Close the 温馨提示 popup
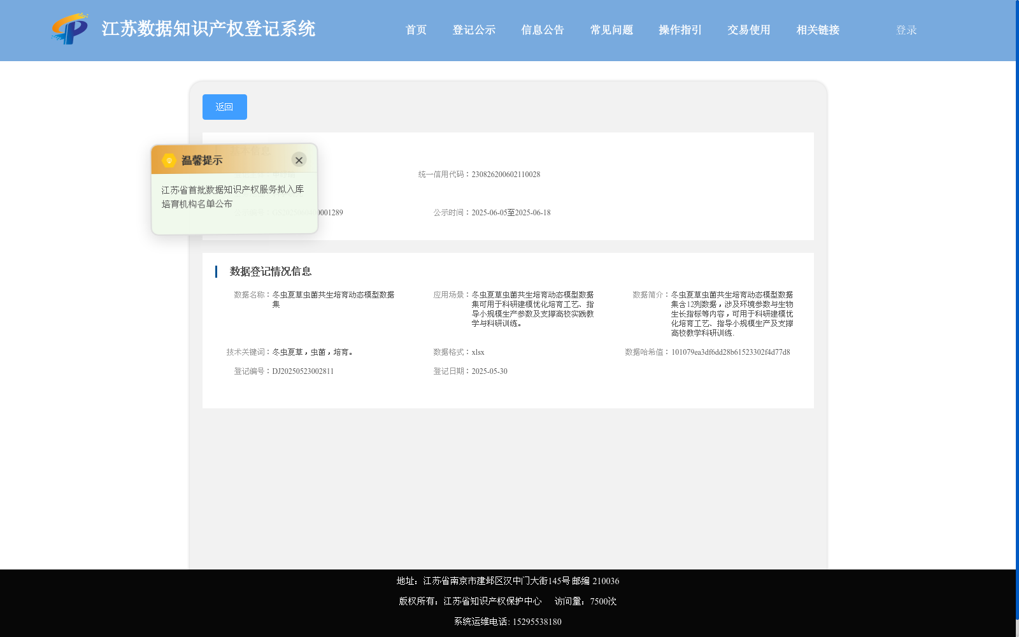The width and height of the screenshot is (1019, 637). click(299, 160)
